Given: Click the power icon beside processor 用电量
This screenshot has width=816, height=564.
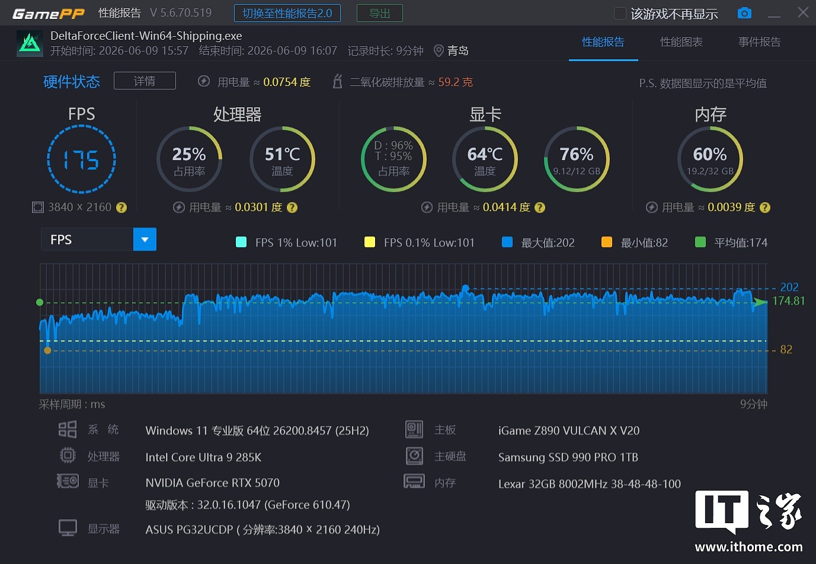Looking at the screenshot, I should point(179,207).
